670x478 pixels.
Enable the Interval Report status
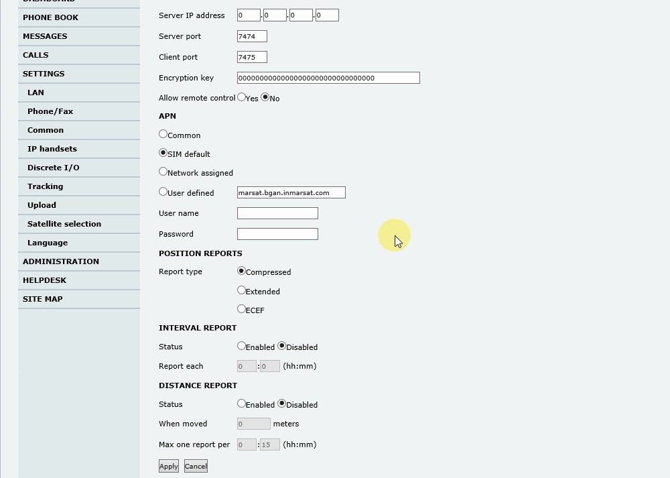(242, 346)
